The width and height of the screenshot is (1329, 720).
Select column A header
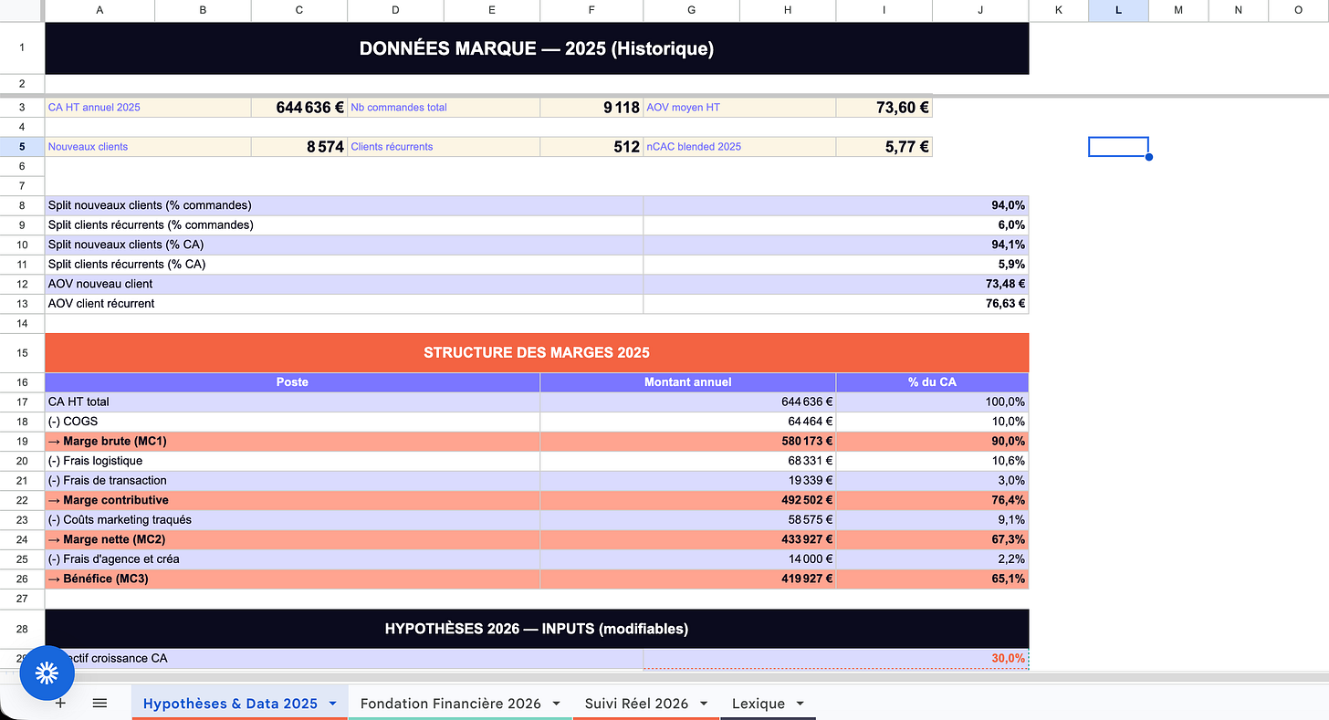coord(99,10)
